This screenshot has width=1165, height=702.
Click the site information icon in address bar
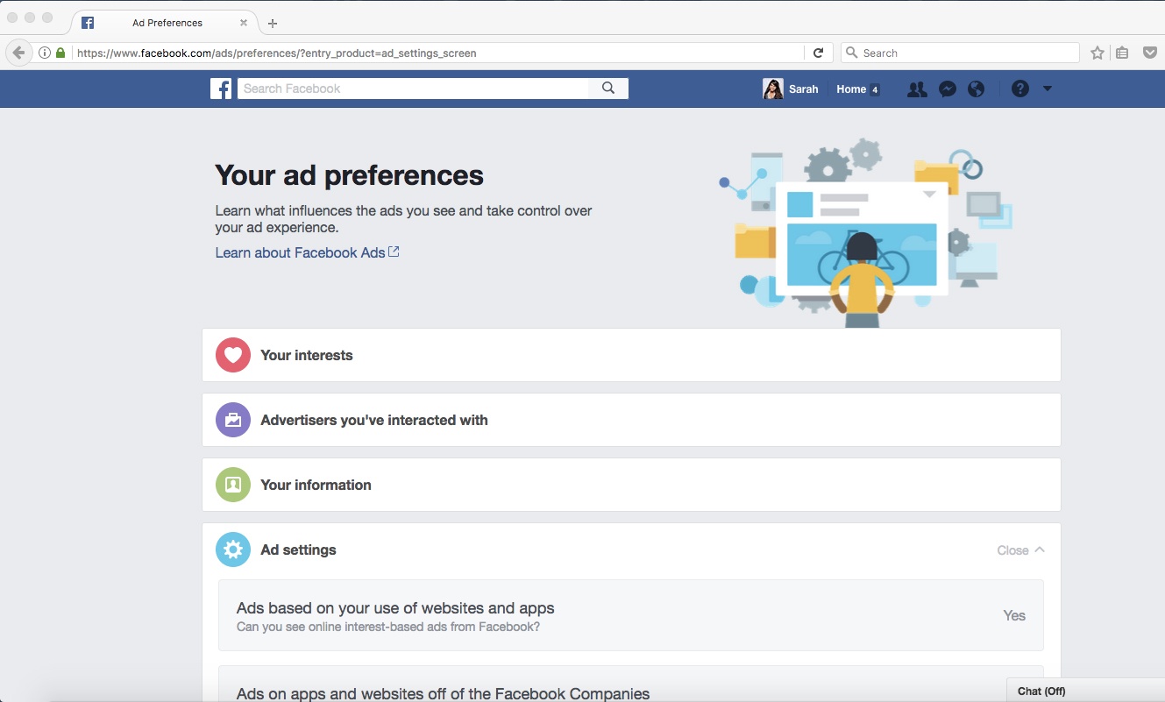45,53
